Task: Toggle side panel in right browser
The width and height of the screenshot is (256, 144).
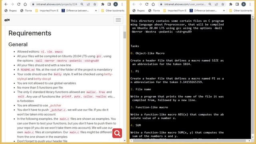Action: [237, 4]
